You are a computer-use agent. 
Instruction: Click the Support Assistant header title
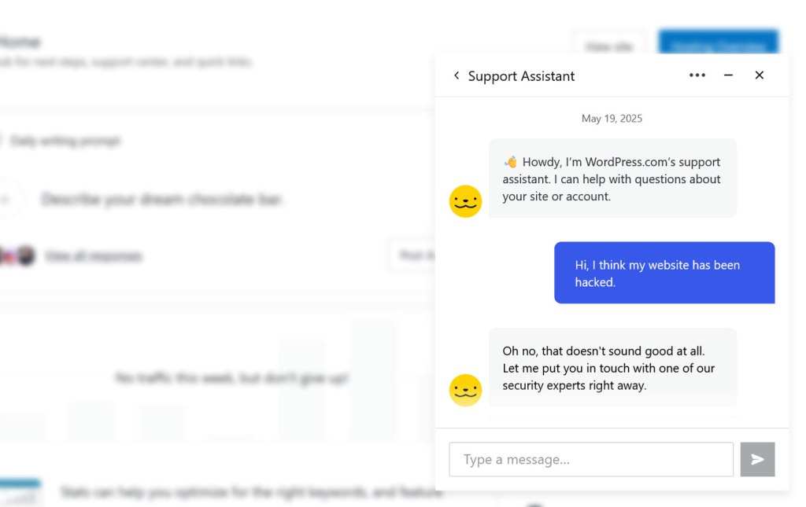click(521, 76)
